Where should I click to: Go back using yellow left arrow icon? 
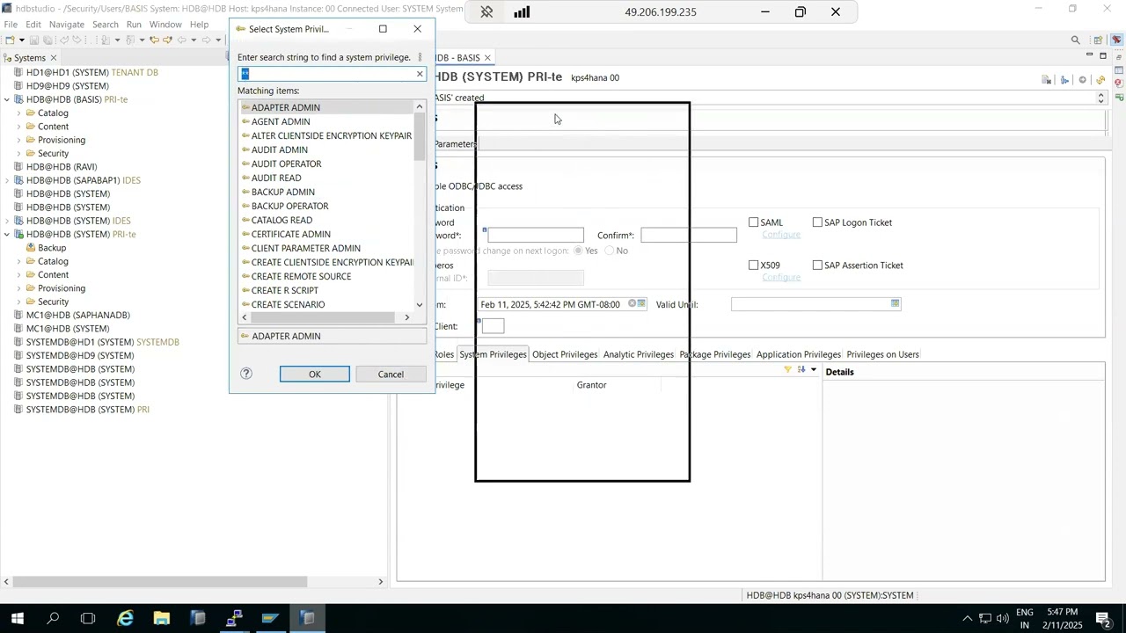tap(155, 40)
